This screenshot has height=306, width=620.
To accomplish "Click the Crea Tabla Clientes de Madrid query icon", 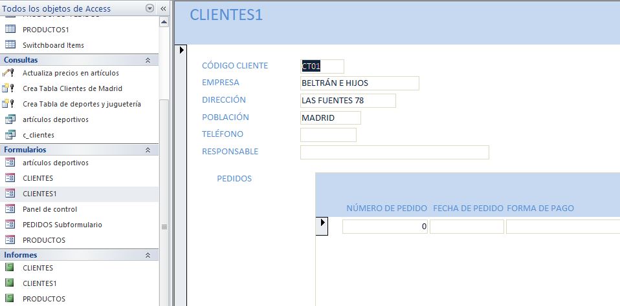I will point(8,88).
